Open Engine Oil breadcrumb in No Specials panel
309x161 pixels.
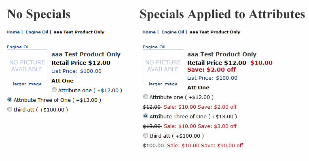coord(37,32)
